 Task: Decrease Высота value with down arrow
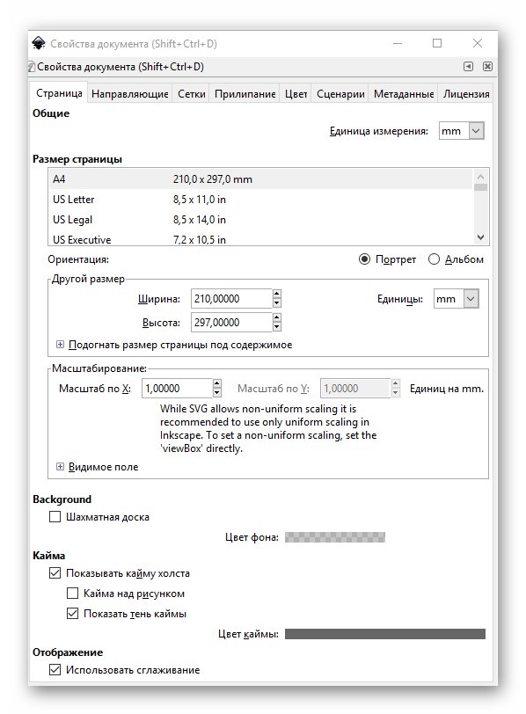[x=277, y=327]
